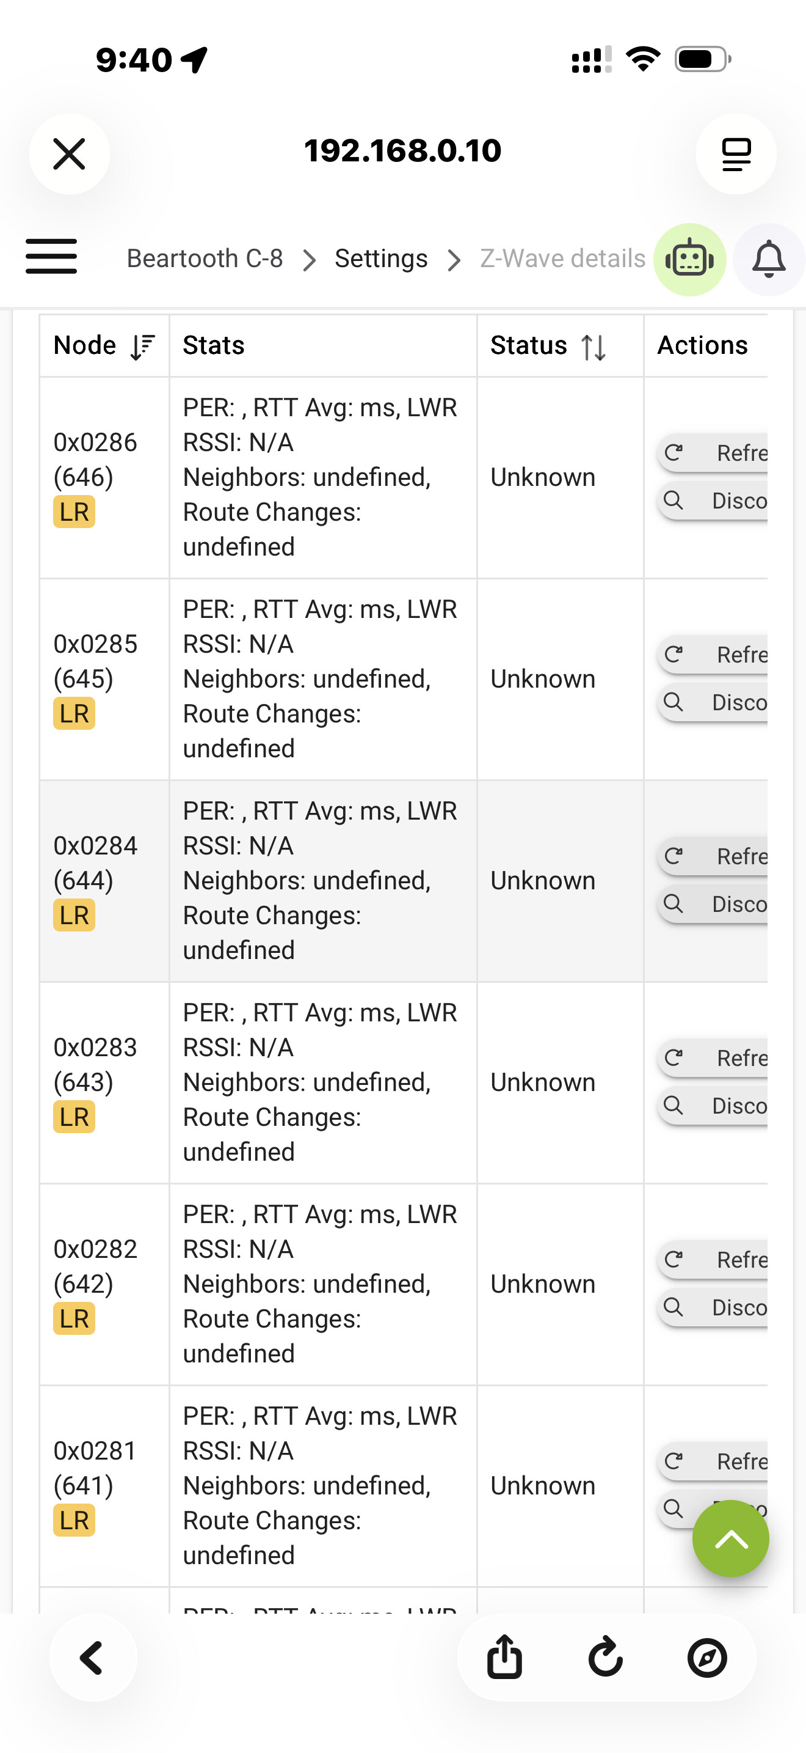Screen dimensions: 806x1753
Task: Go back with the bottom left arrow
Action: [x=92, y=1658]
